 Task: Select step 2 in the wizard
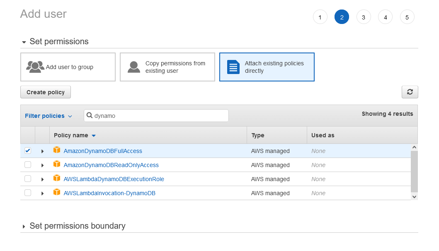[342, 17]
